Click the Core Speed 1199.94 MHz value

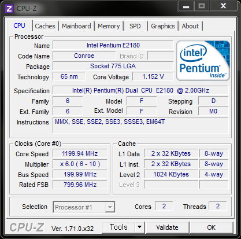coord(80,153)
